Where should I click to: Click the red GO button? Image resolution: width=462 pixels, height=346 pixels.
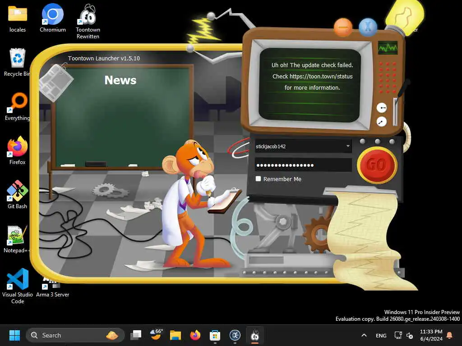point(377,165)
